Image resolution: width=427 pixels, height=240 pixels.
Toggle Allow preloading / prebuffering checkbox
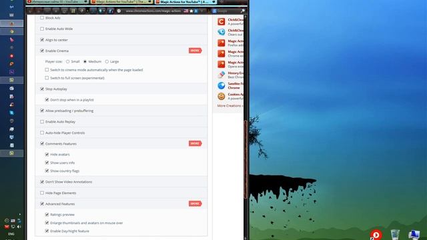point(42,111)
